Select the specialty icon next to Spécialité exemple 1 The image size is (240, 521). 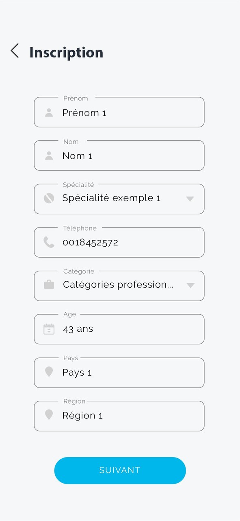pyautogui.click(x=49, y=199)
